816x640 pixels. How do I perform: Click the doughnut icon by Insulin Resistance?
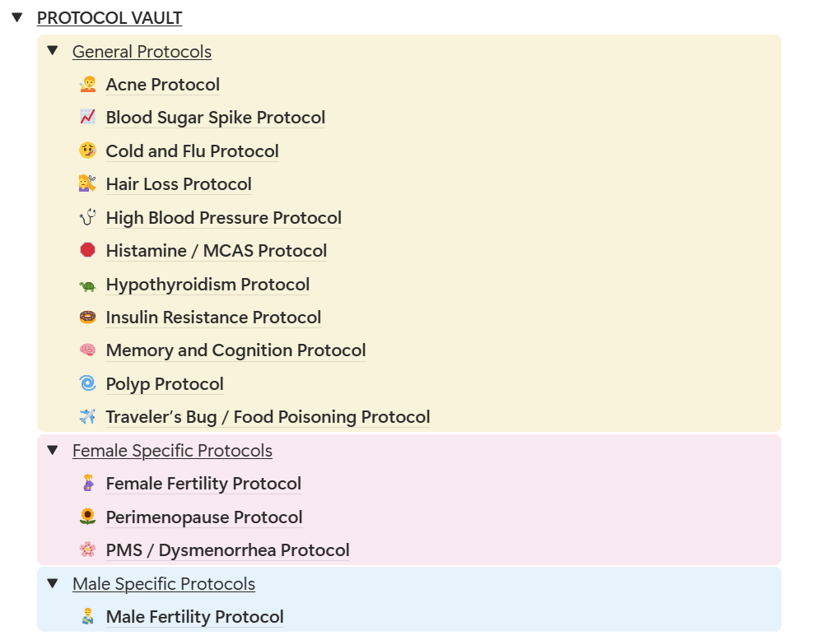(87, 318)
